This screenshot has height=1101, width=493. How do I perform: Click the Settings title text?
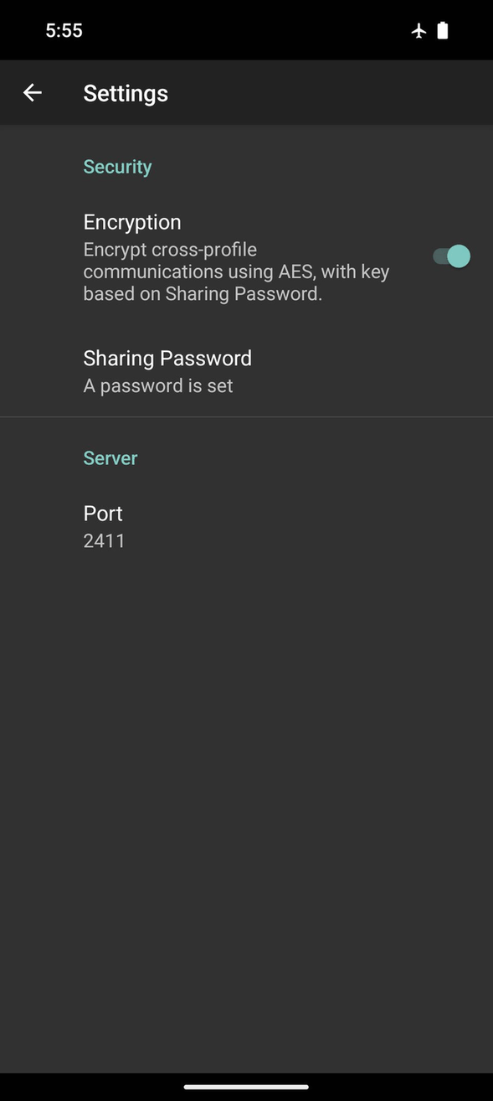click(x=126, y=92)
